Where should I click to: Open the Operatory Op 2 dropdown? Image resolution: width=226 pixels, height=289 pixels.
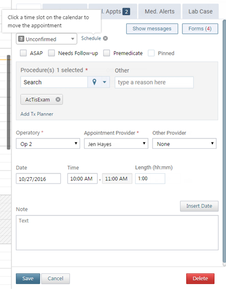pos(48,144)
